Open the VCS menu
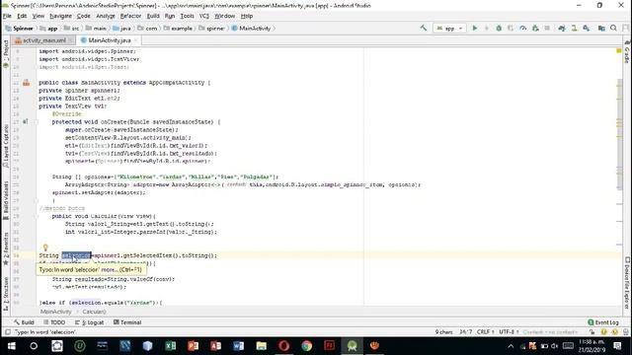This screenshot has height=355, width=632. point(204,16)
